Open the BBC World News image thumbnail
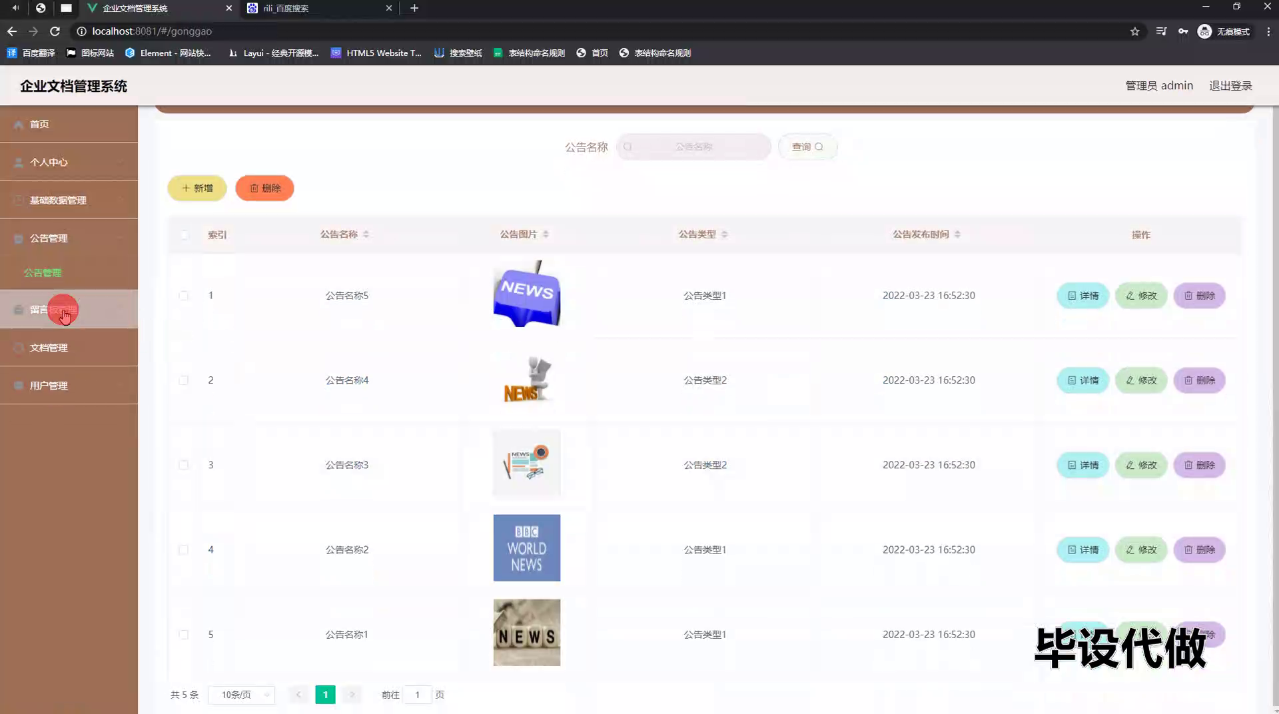Screen dimensions: 1279x714 [x=527, y=547]
